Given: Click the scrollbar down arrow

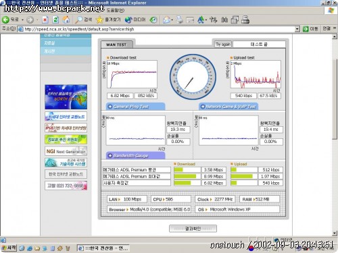Looking at the screenshot, I should point(335,233).
